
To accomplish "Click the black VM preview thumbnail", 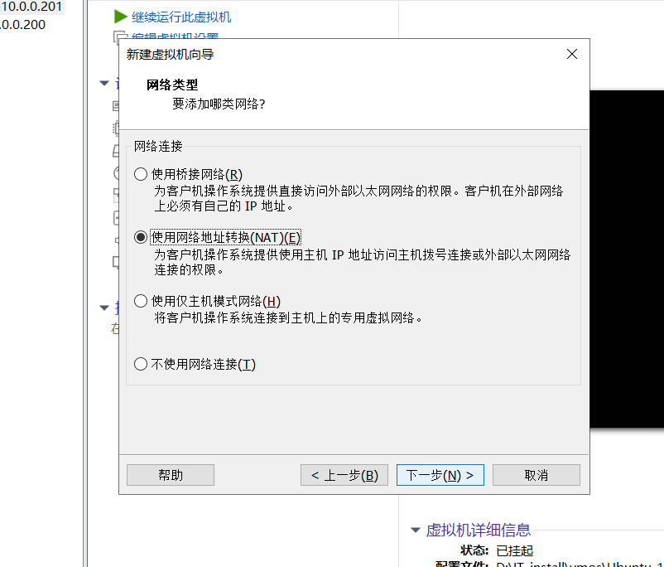I will pyautogui.click(x=627, y=259).
